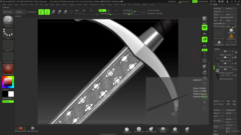Open the Alpha menu
Image resolution: width=241 pixels, height=135 pixels.
(x=4, y=4)
